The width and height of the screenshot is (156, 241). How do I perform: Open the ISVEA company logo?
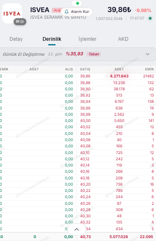pos(12,13)
